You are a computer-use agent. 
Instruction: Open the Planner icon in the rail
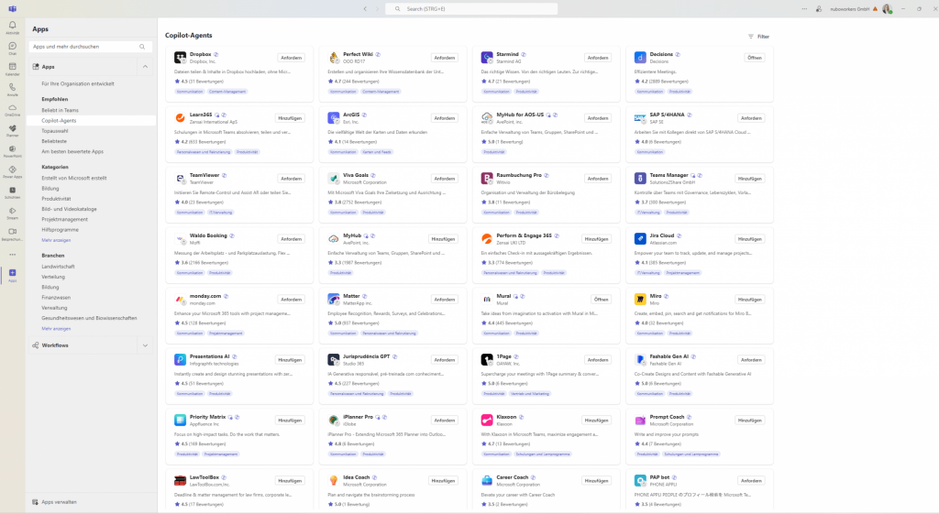coord(12,130)
